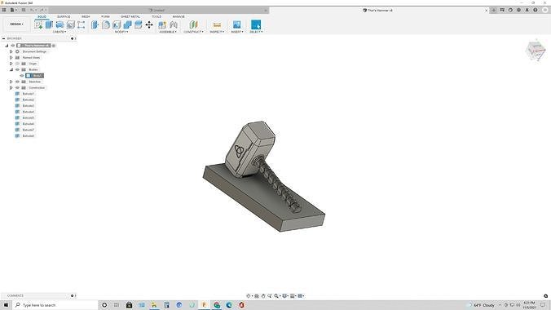
Task: Expand the Sketches folder
Action: 11,82
